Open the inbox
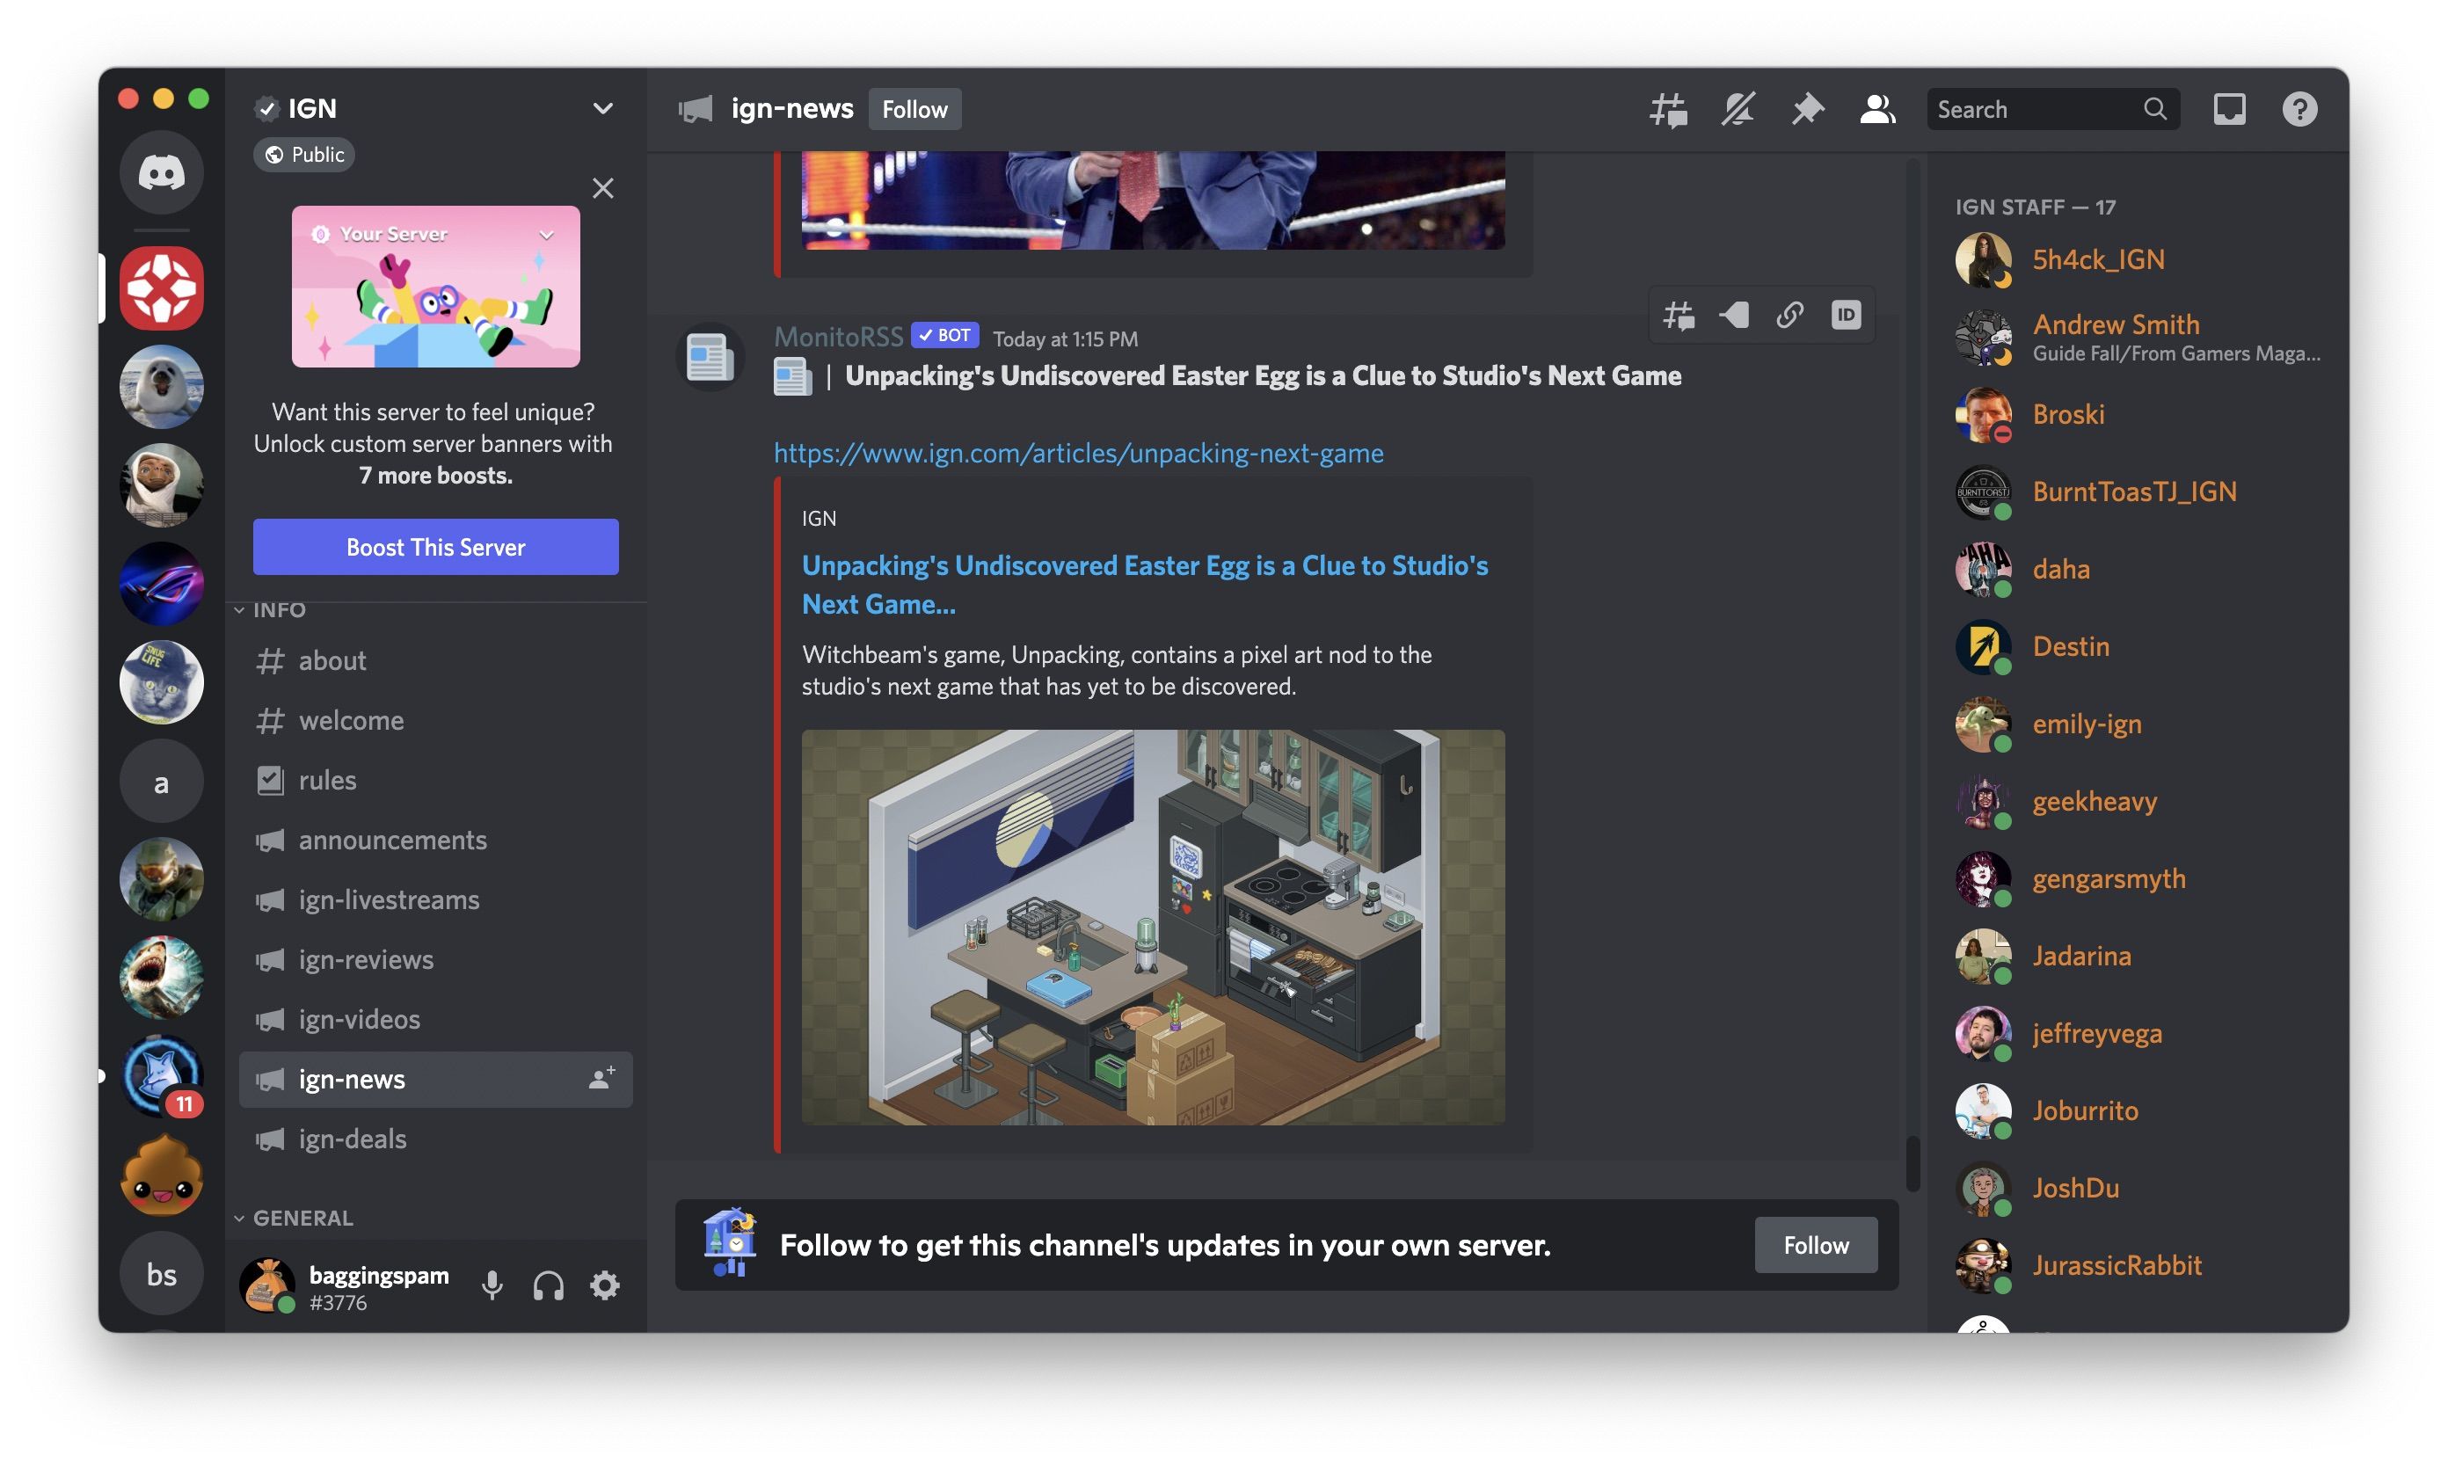The height and width of the screenshot is (1463, 2448). (x=2229, y=109)
